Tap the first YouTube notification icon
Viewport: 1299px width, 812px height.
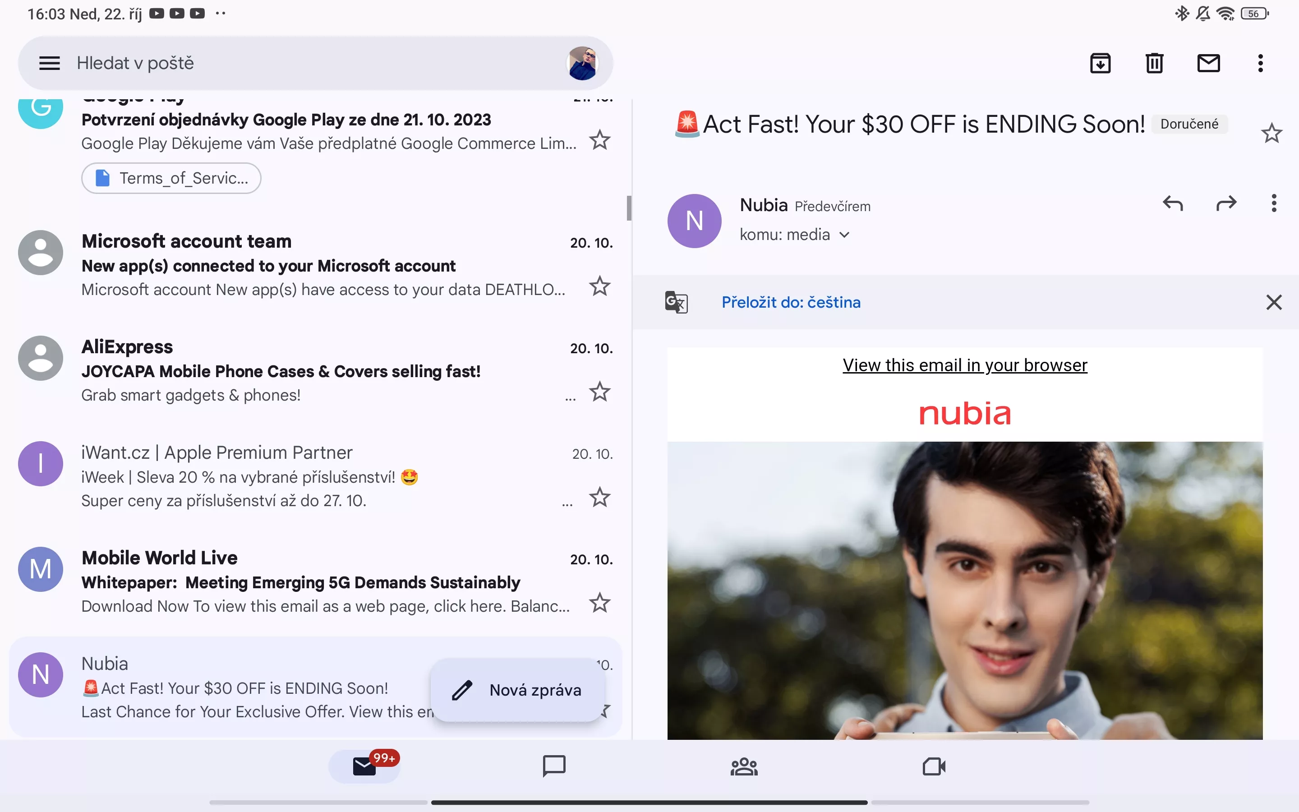point(156,14)
